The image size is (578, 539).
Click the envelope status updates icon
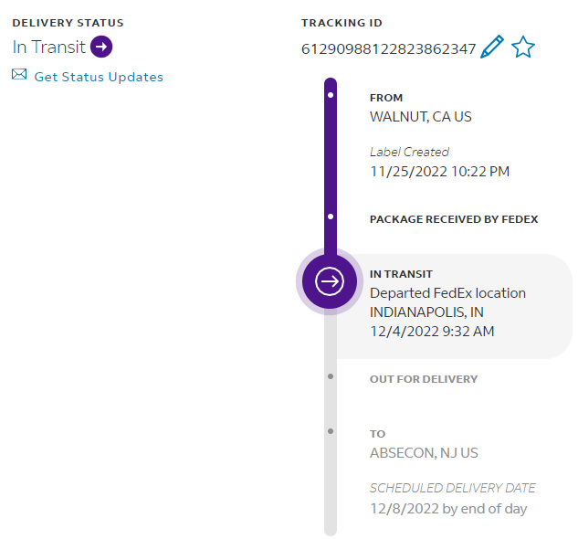tap(19, 75)
